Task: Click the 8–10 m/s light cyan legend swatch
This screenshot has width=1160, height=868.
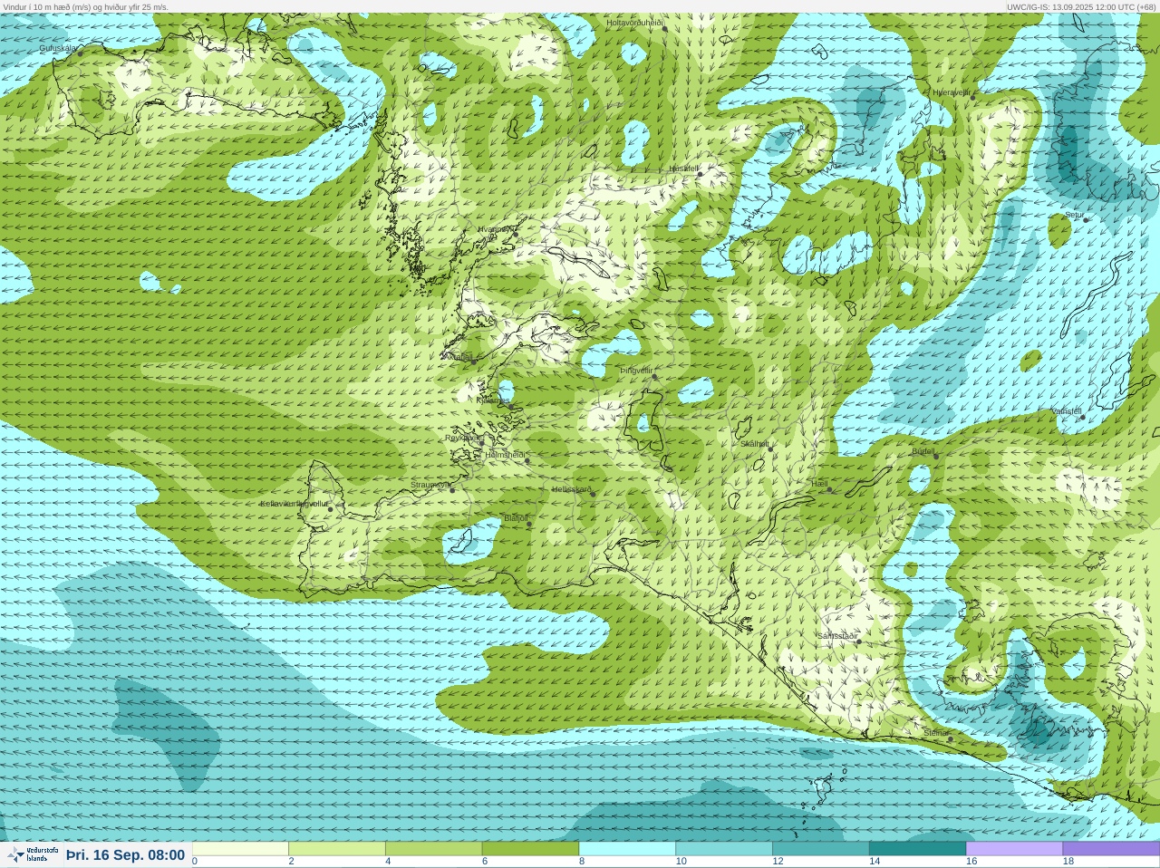Action: pos(627,849)
